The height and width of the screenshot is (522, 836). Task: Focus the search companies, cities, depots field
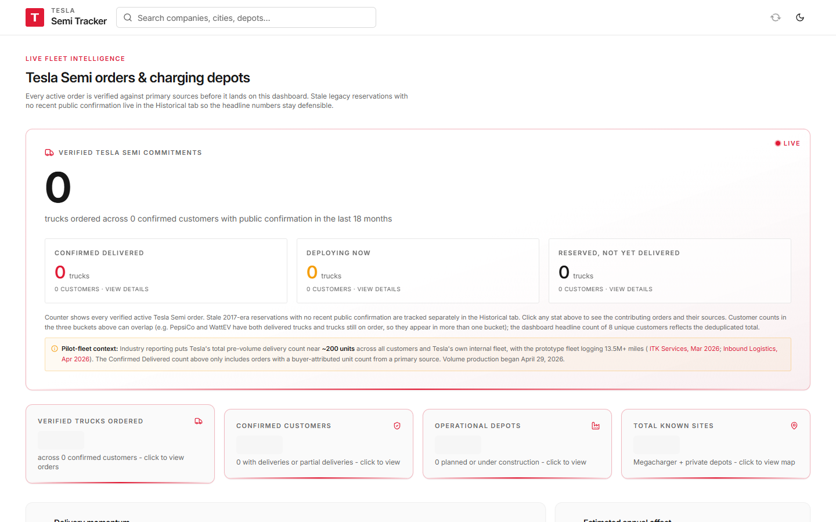[x=246, y=17]
